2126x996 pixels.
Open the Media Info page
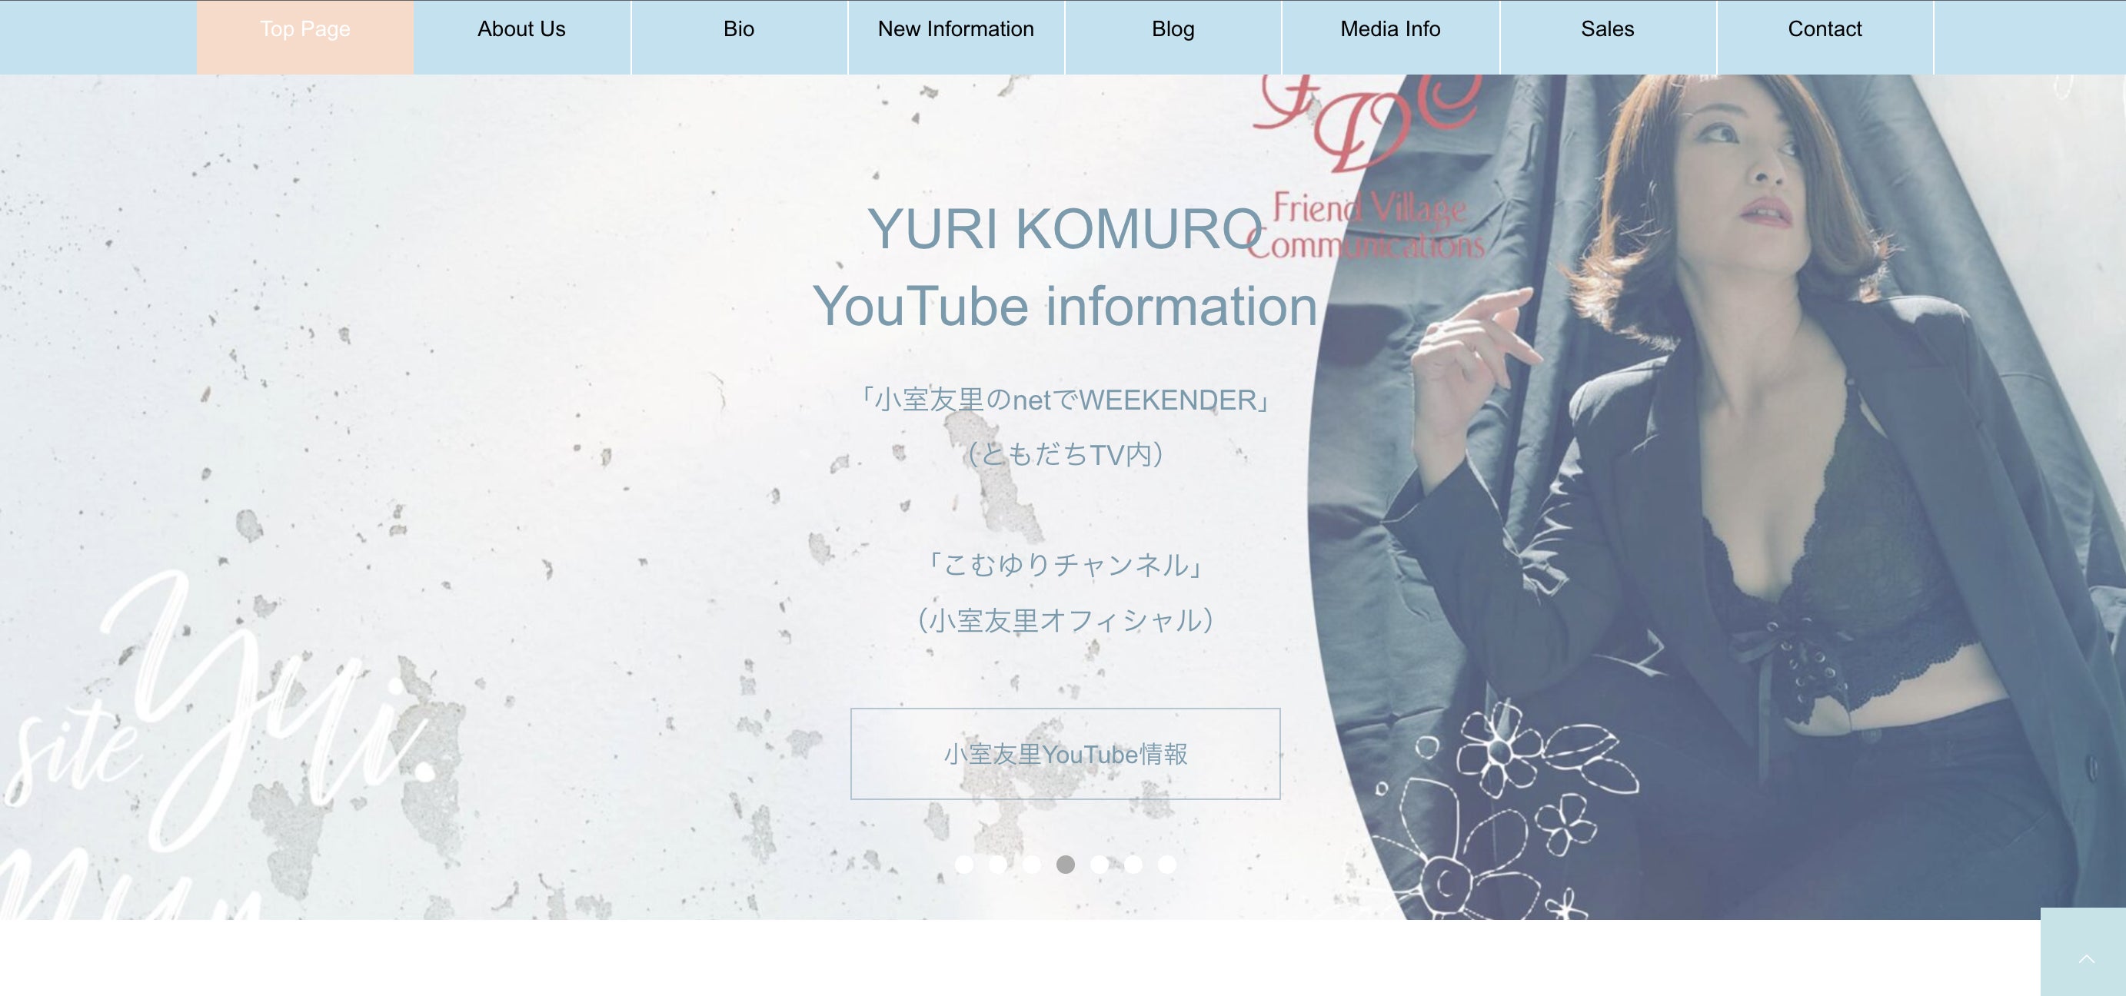tap(1390, 30)
